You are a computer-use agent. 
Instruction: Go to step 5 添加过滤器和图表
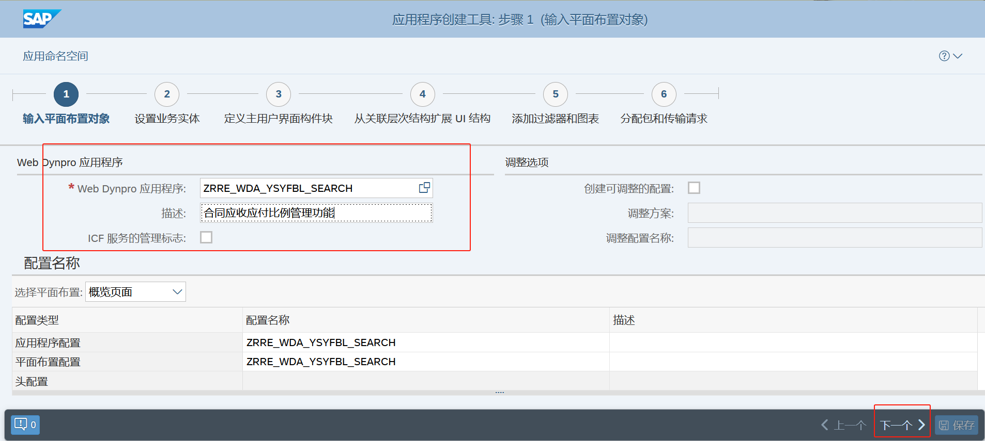pyautogui.click(x=556, y=94)
